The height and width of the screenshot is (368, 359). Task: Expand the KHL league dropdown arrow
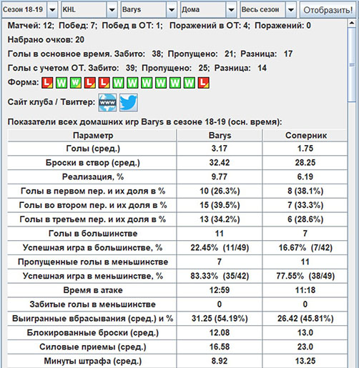[x=112, y=10]
